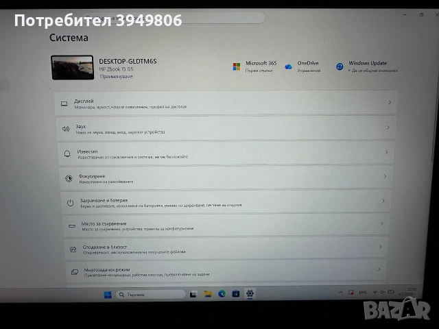Screen dimensions: 439x329
Task: Open the Известия settings row
Action: [226, 154]
